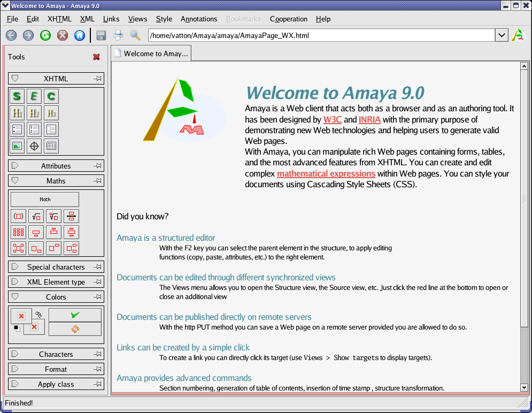Insert a level 1 heading (H1)

17,113
